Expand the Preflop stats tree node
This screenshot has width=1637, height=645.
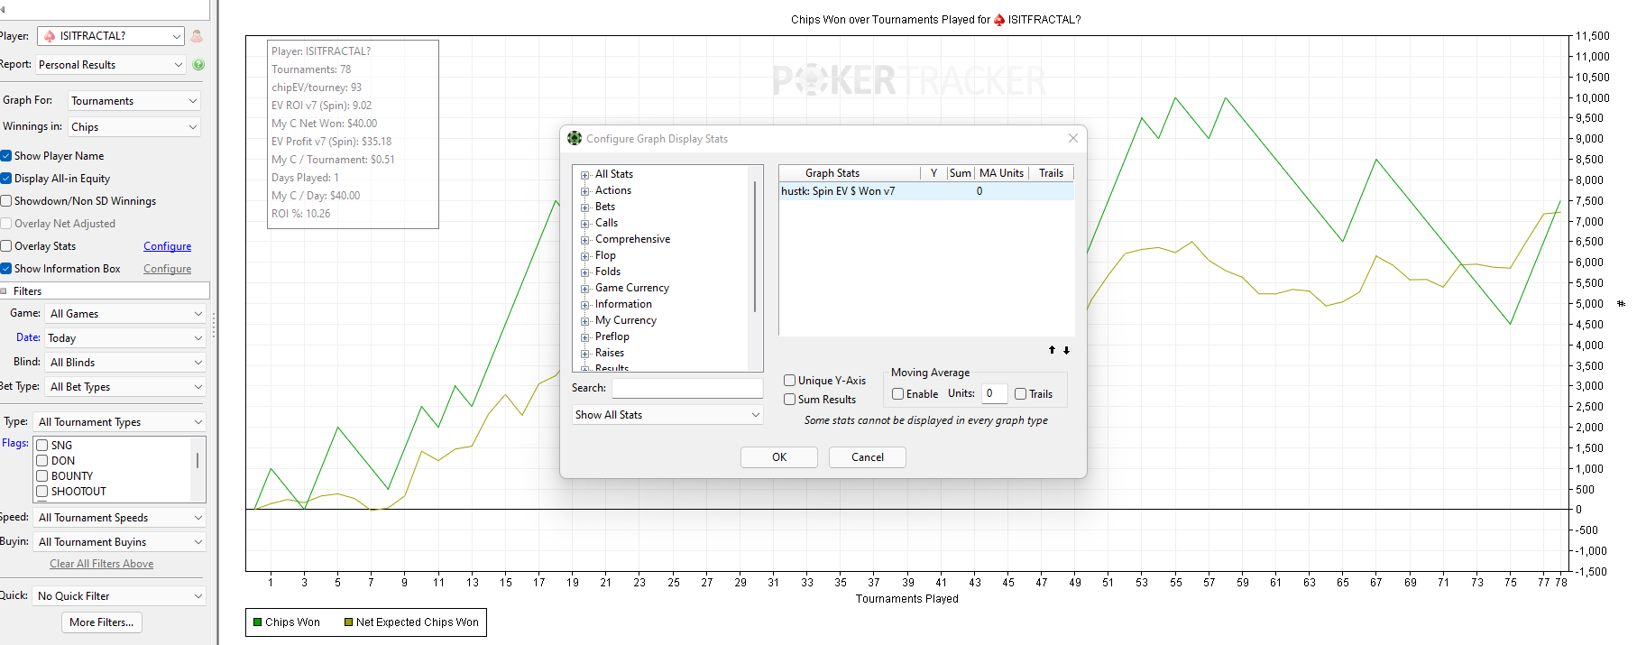point(584,337)
